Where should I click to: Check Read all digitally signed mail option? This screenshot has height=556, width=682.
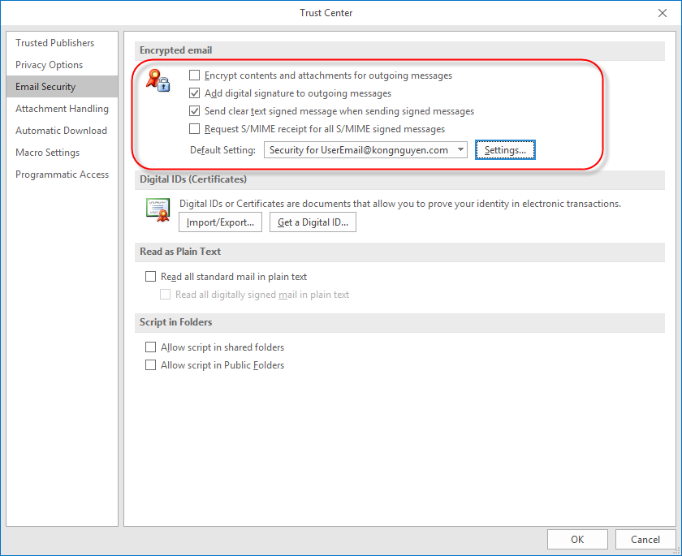point(166,295)
